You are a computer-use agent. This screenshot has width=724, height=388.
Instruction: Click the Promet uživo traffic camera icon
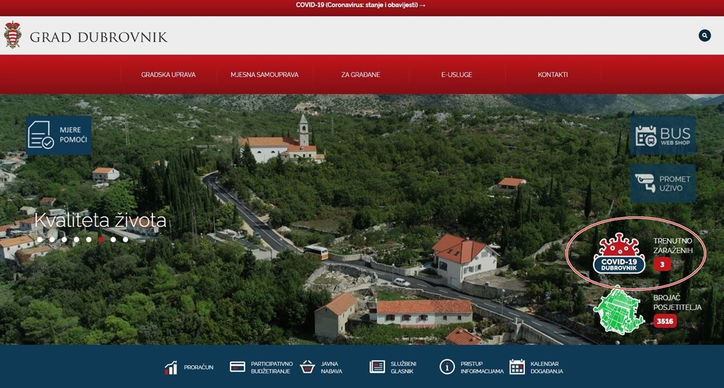pos(646,183)
